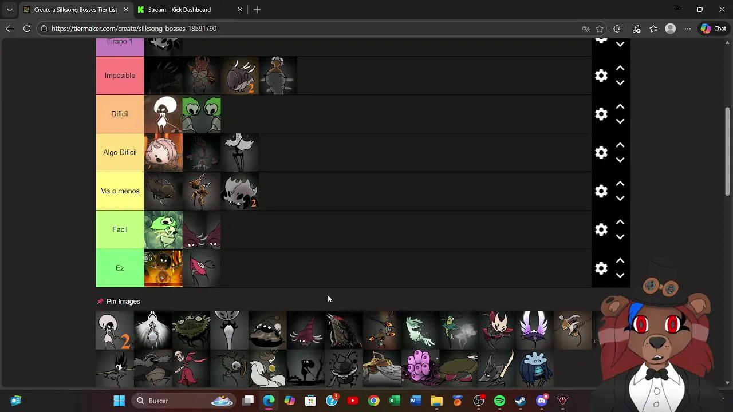
Task: Click the Facil tier label
Action: (120, 229)
